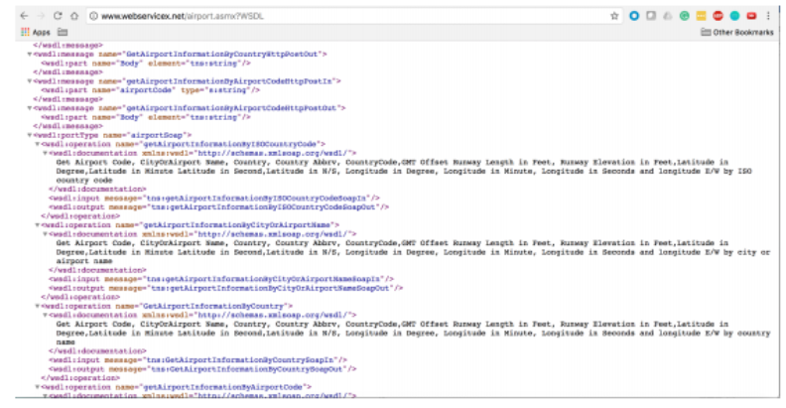Collapse documentation under getAirportInformationByCityOrAirportName operation
Screen dimensions: 786x408
click(x=45, y=234)
